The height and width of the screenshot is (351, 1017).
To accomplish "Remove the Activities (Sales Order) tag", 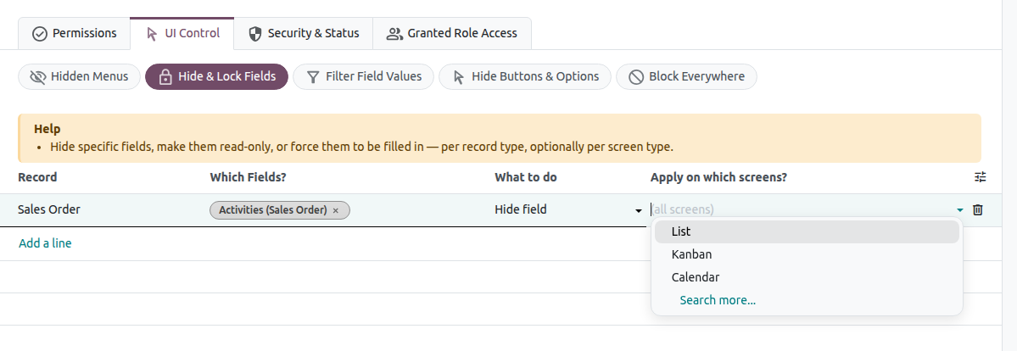I will coord(335,210).
